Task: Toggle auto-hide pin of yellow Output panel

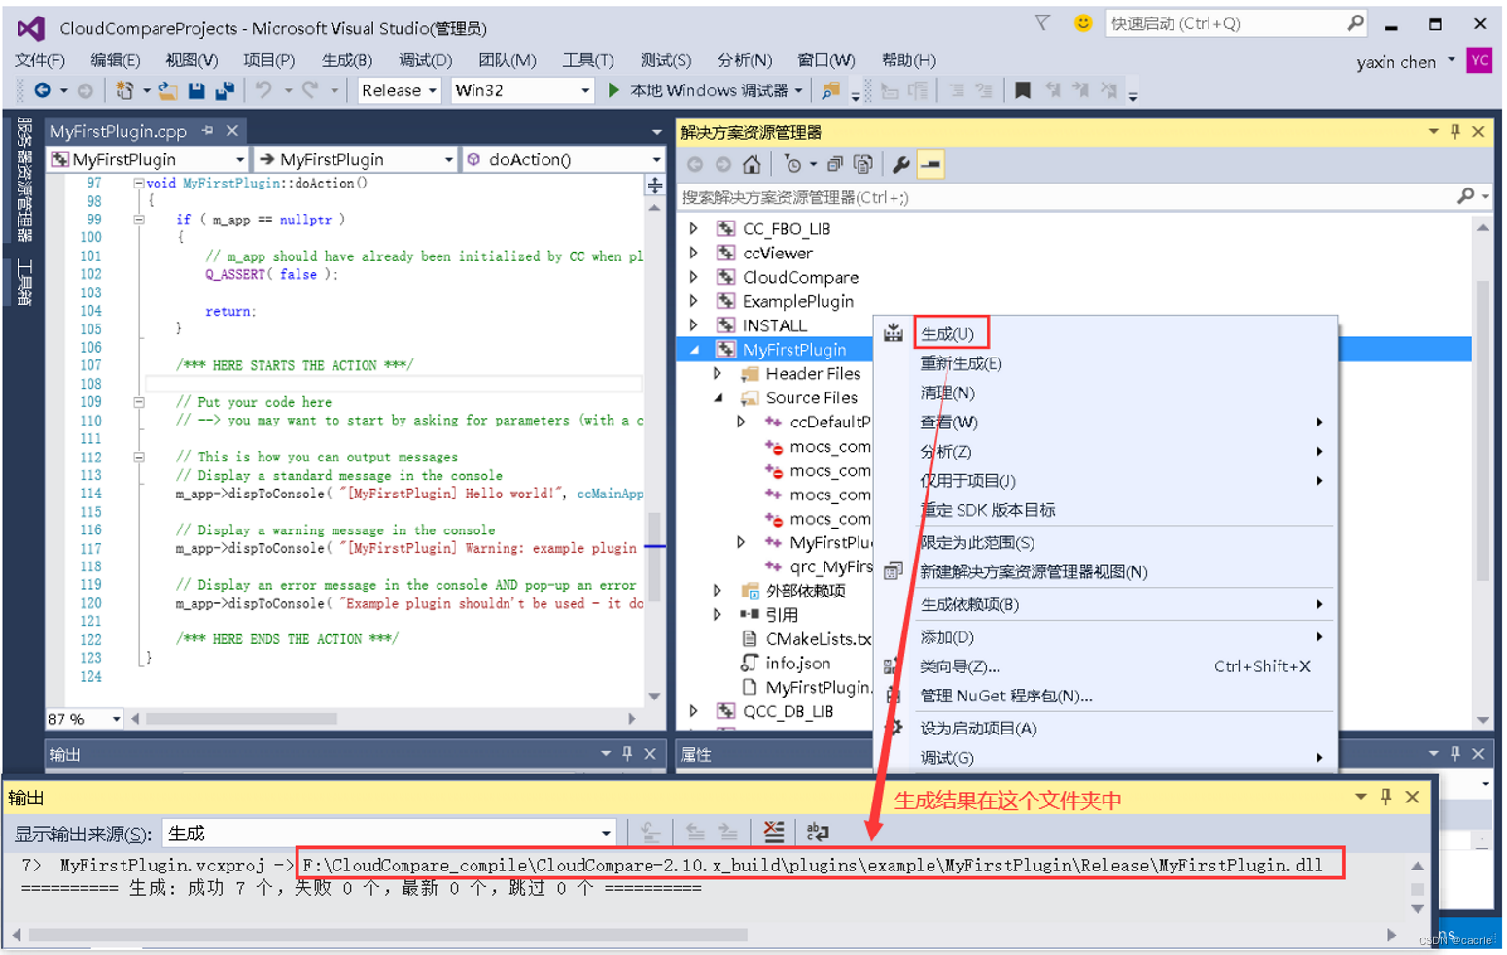Action: 1386,797
